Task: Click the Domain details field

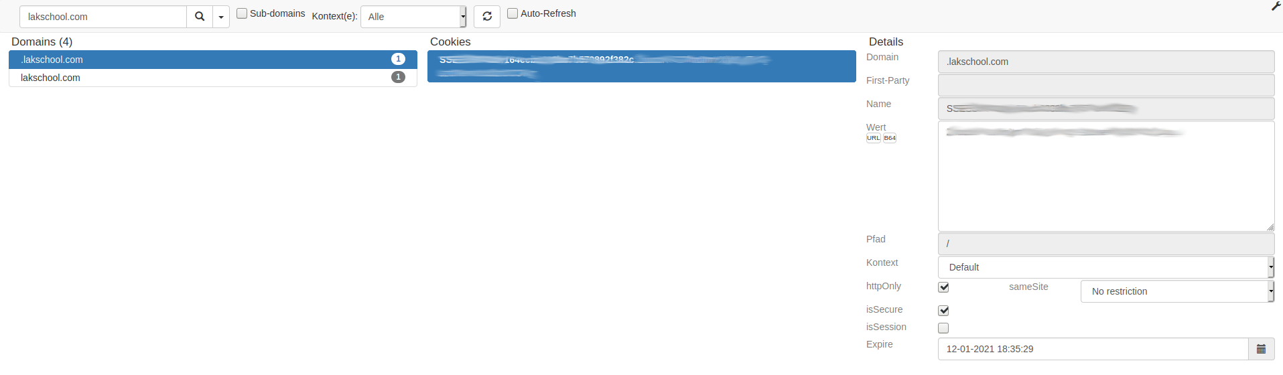Action: (1106, 62)
